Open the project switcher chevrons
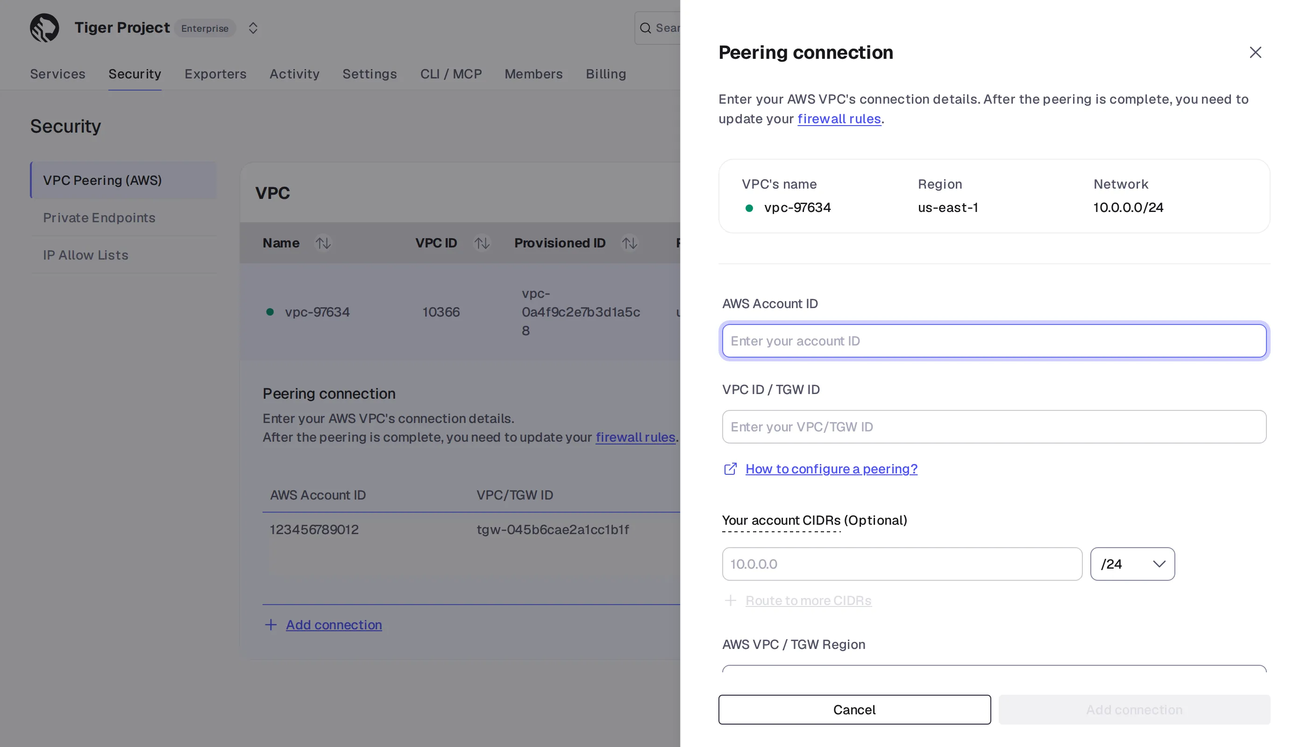The height and width of the screenshot is (747, 1308). pos(253,28)
